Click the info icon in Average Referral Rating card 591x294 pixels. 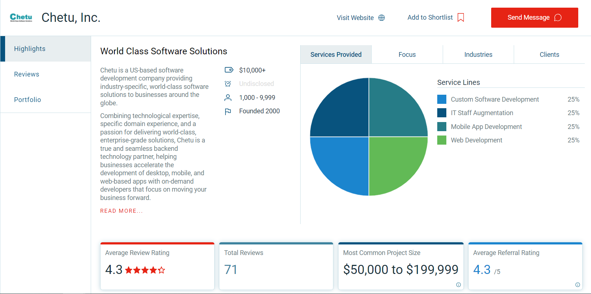click(578, 285)
